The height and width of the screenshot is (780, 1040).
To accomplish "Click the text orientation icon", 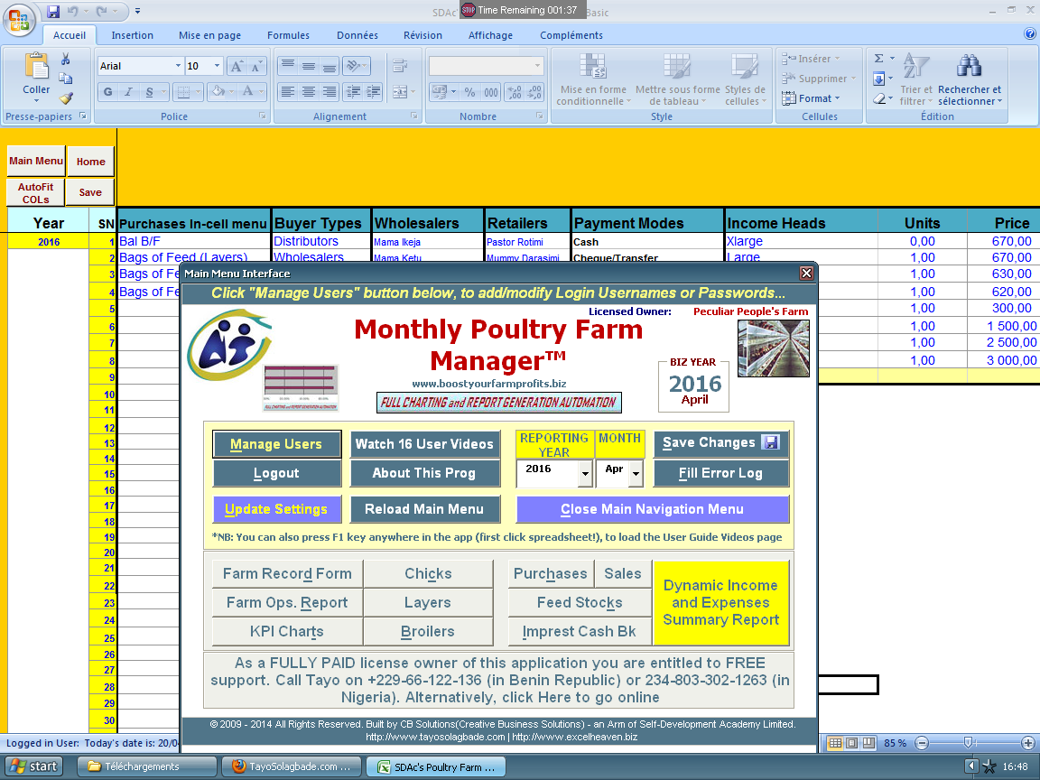I will (354, 66).
